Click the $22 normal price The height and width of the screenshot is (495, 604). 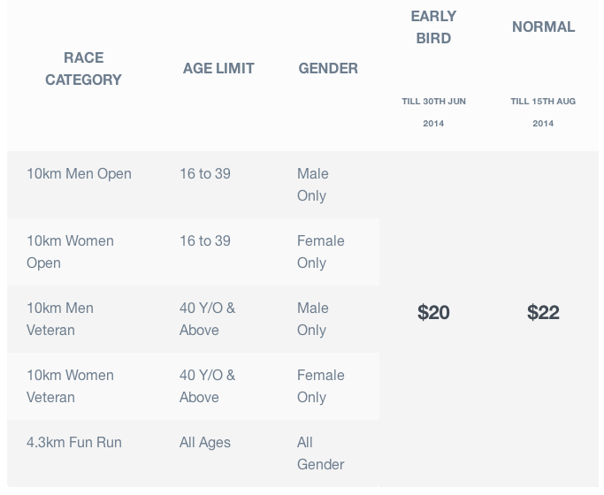tap(543, 312)
